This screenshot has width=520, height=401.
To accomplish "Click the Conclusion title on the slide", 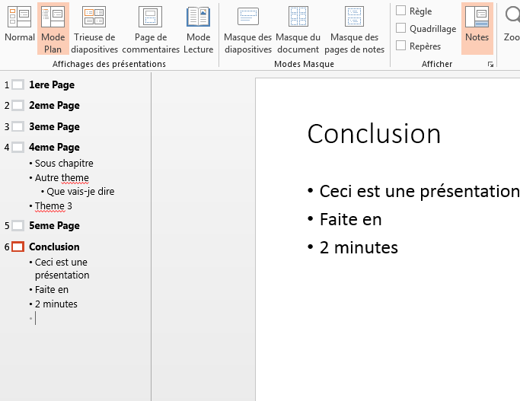I will pyautogui.click(x=374, y=134).
